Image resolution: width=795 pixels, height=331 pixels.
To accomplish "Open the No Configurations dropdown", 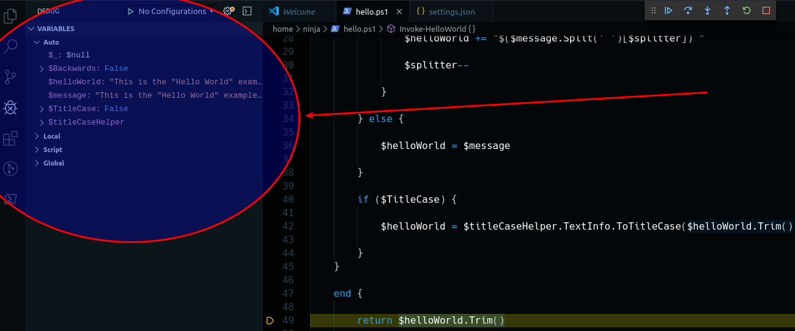I will coord(171,11).
